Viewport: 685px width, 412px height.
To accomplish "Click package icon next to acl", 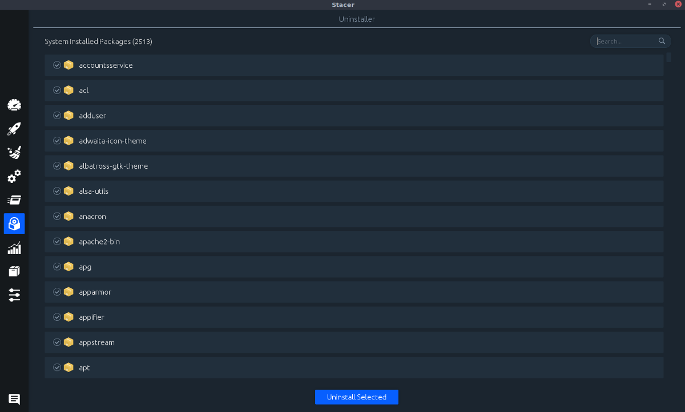I will point(68,90).
